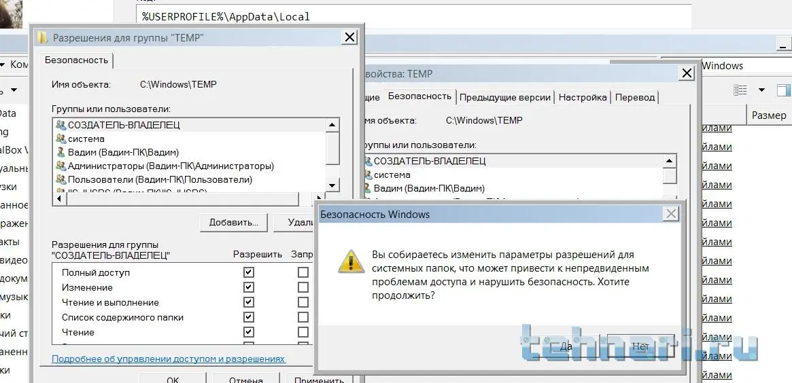Click up arrow in TEMP properties users list

click(x=669, y=162)
